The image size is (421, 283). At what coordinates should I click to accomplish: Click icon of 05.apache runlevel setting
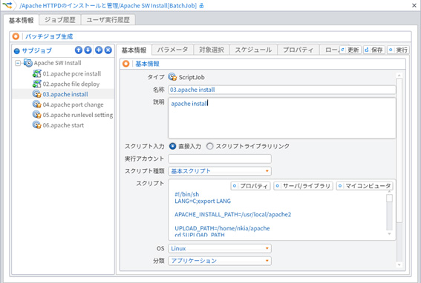tap(37, 115)
